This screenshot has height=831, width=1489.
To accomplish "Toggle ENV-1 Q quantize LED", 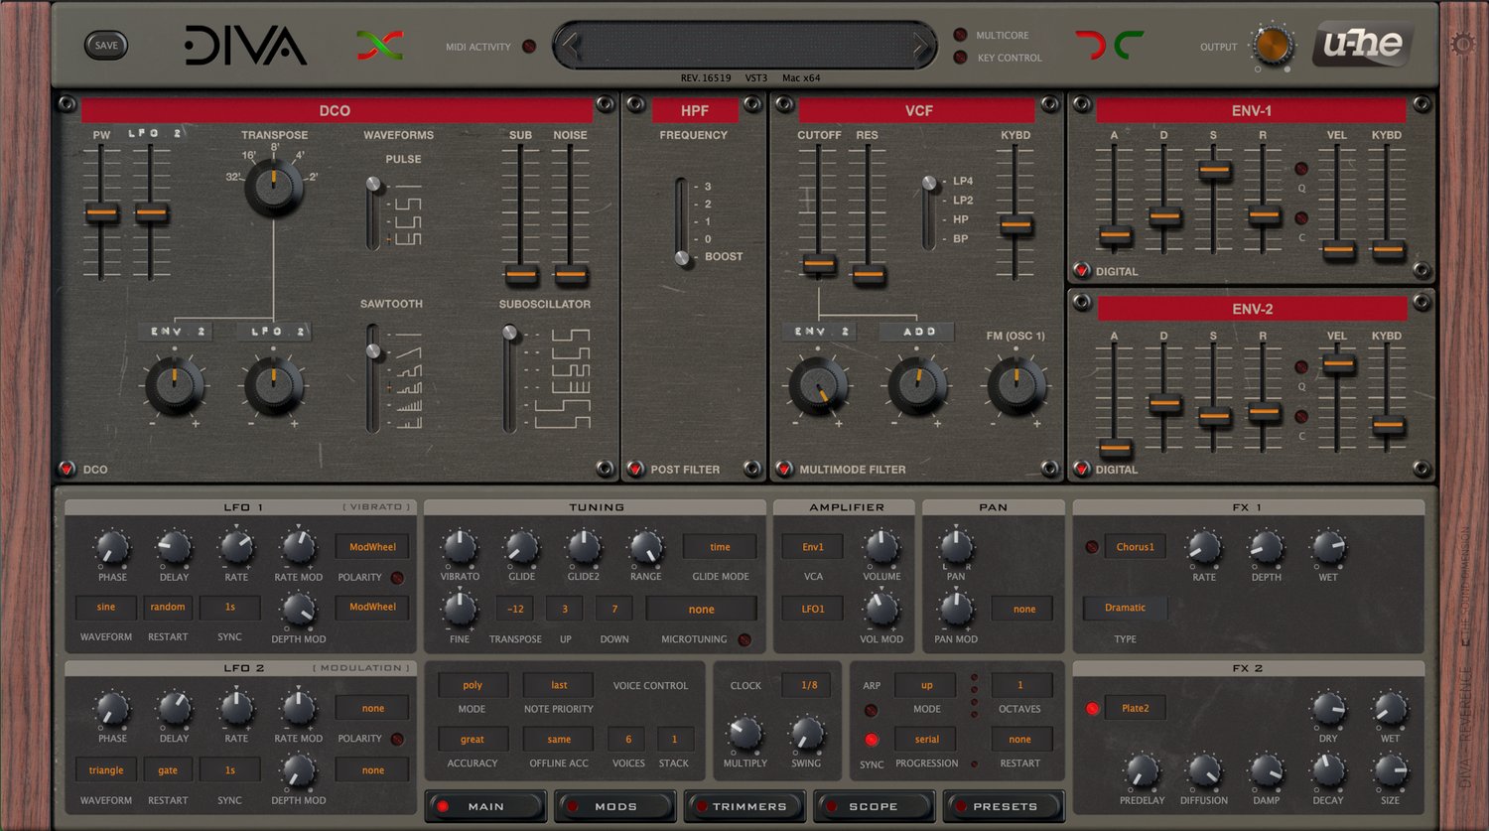I will 1301,169.
